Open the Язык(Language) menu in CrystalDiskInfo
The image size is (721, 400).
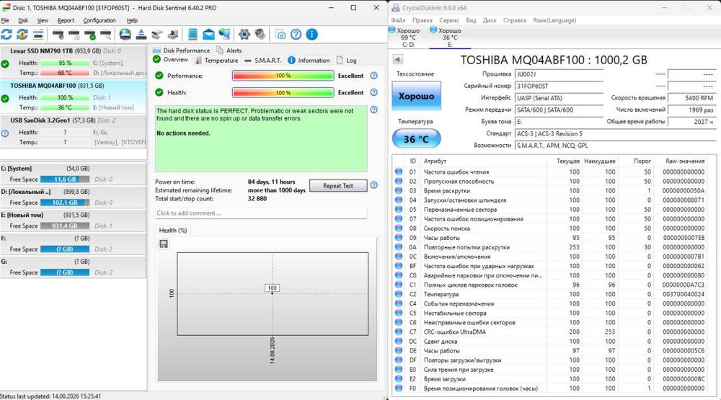pos(554,20)
